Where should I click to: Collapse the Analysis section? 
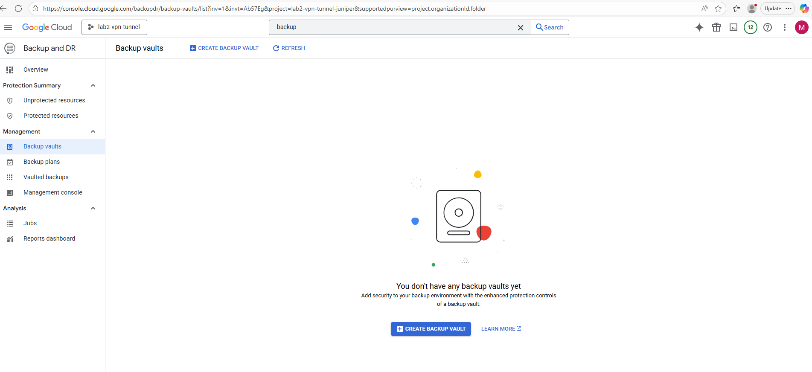[93, 208]
